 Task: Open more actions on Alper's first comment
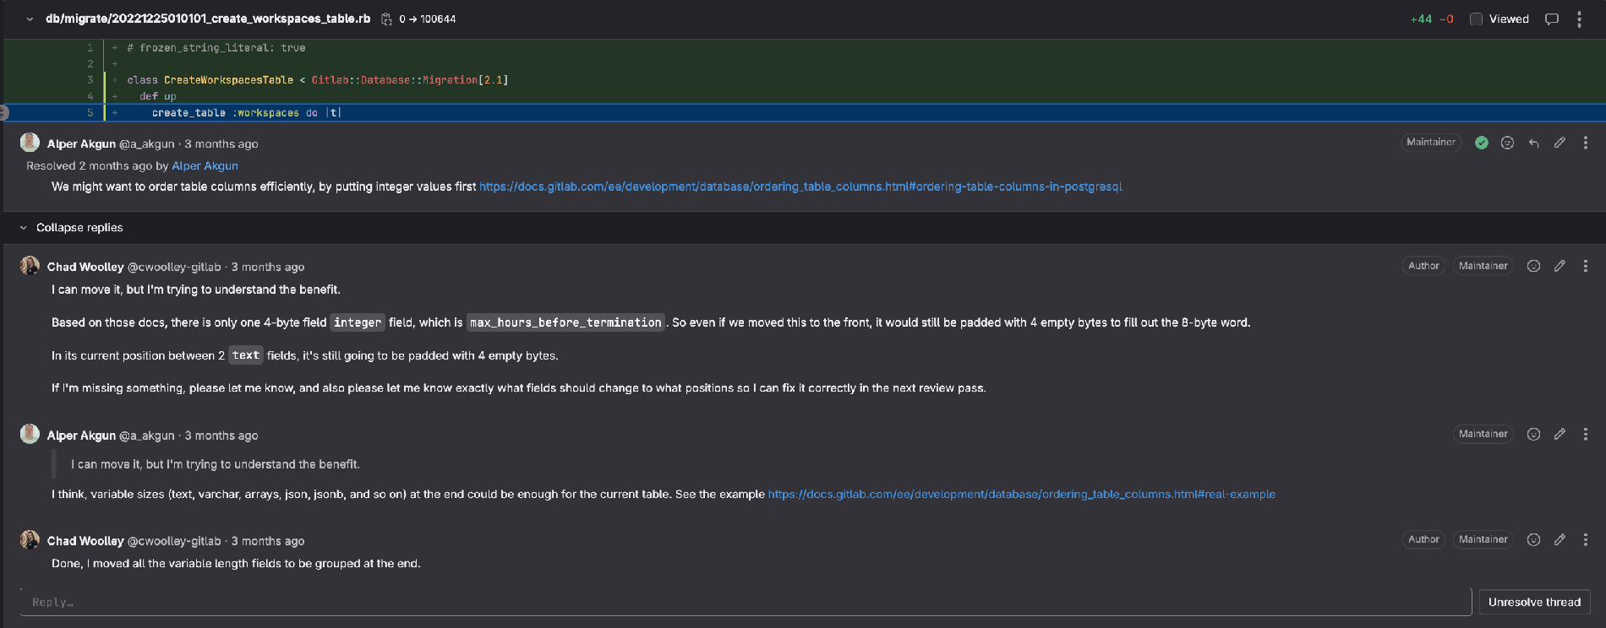(1585, 143)
